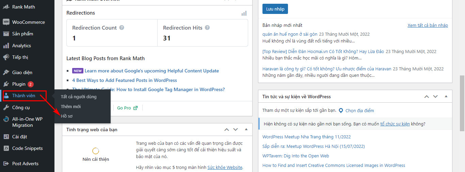This screenshot has width=465, height=172.
Task: Open the Code Snippets menu
Action: [x=27, y=148]
